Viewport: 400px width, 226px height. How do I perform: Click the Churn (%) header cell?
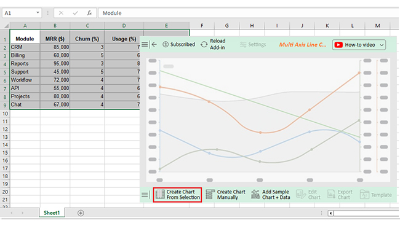pyautogui.click(x=87, y=36)
